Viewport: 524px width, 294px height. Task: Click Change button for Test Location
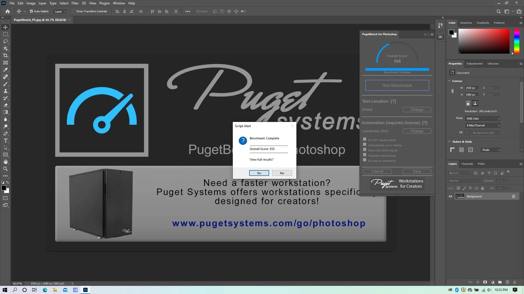417,109
